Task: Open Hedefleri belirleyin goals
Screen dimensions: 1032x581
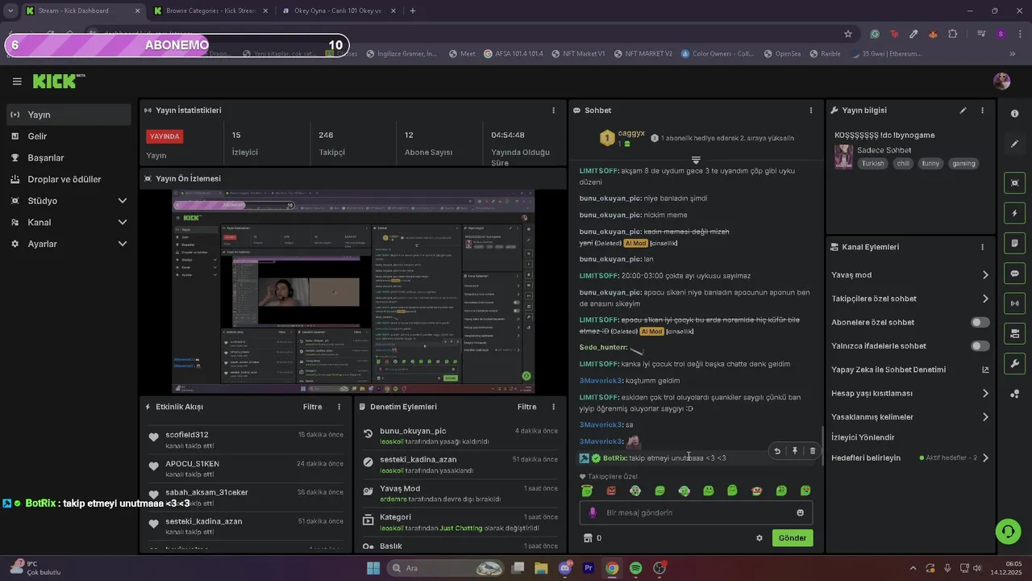Action: click(910, 458)
